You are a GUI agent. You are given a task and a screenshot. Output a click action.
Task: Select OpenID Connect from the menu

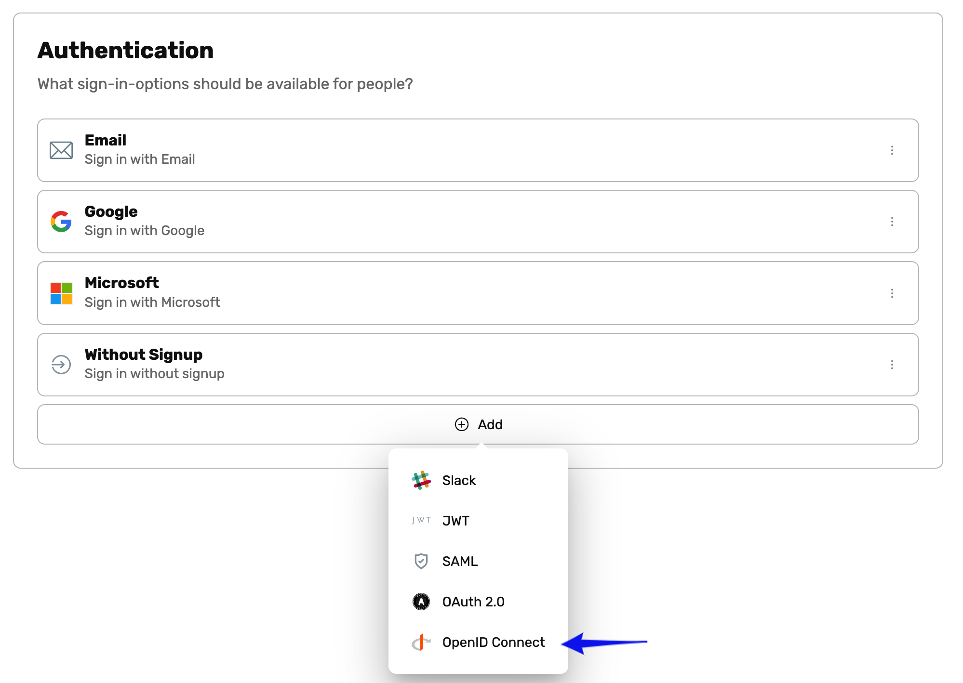tap(493, 642)
